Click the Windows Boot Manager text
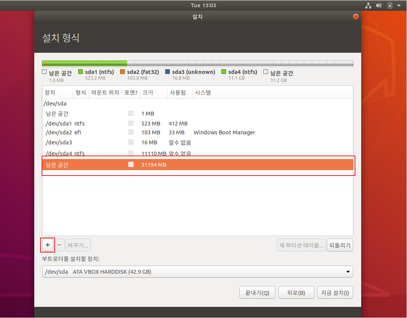This screenshot has width=407, height=318. [224, 132]
